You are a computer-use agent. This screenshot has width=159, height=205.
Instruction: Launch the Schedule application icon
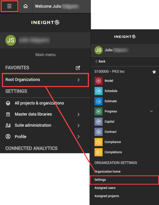tap(98, 91)
